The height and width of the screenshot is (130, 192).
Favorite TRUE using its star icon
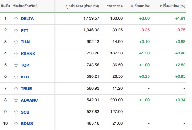tap(16, 88)
